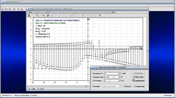The image size is (175, 98).
Task: Click left end of graph's horizontal scrollbar
Action: pyautogui.click(x=28, y=86)
